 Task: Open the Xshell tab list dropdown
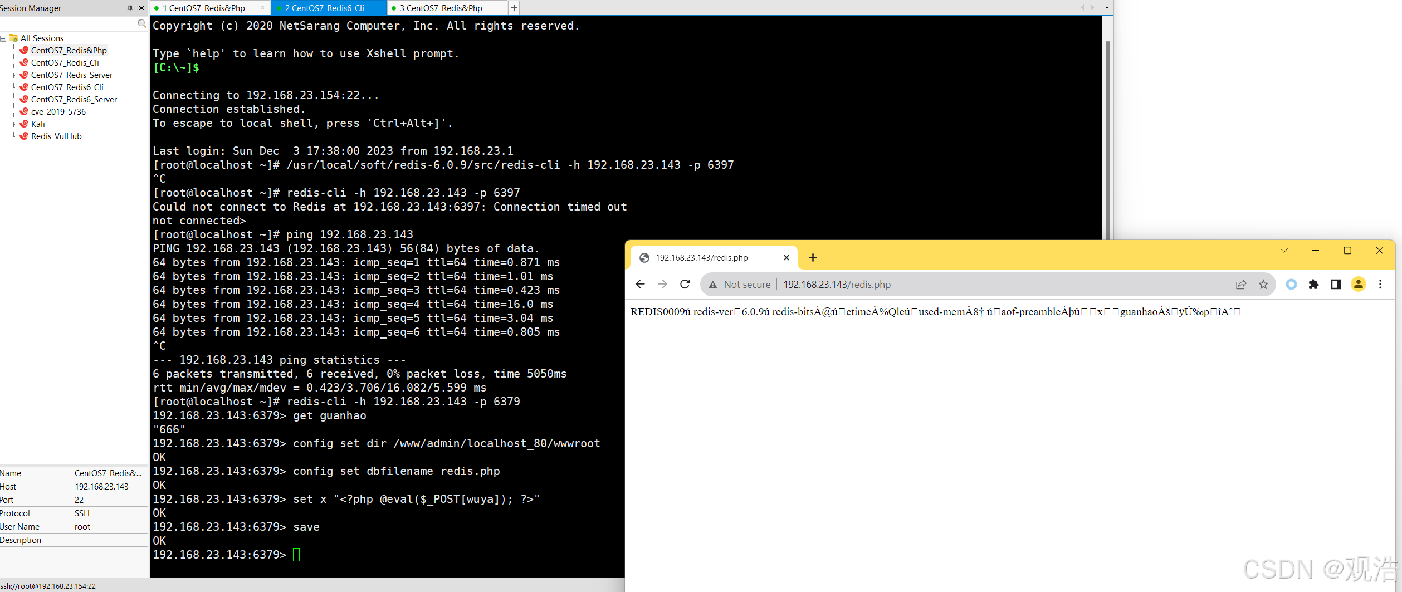click(x=1107, y=8)
